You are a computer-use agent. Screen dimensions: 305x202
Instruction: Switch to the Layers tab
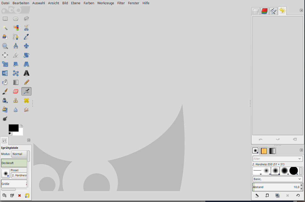256,11
